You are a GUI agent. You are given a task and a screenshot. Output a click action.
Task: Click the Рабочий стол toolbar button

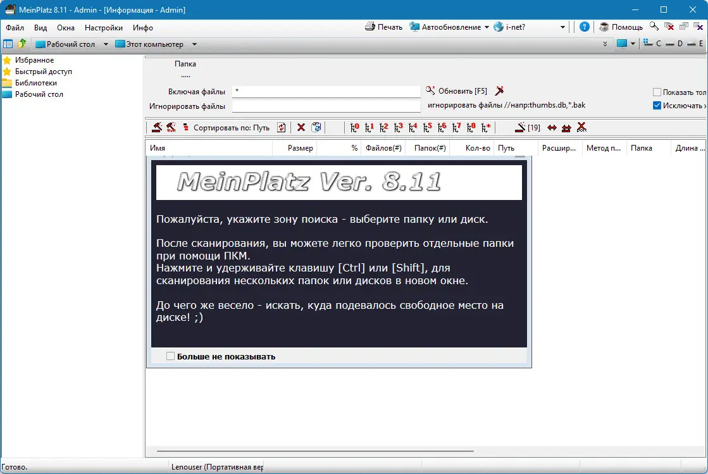(x=66, y=44)
